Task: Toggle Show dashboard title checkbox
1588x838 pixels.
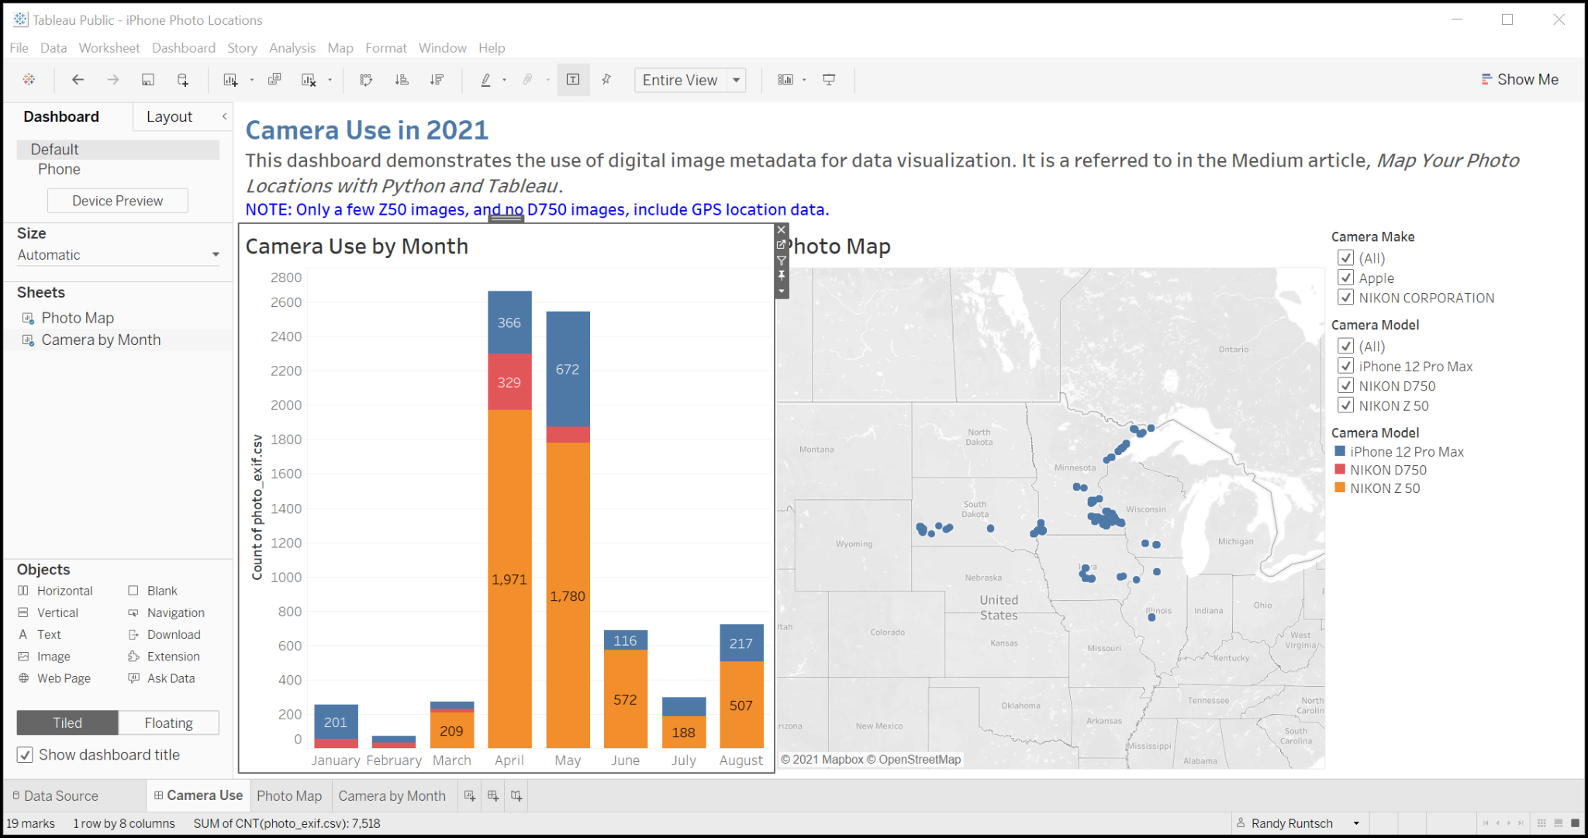Action: click(25, 755)
